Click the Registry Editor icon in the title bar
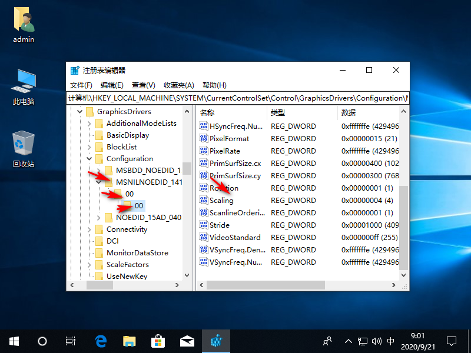Viewport: 471px width, 353px height. click(75, 69)
